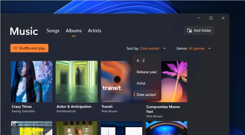245x135 pixels.
Task: Click Pete Brown under Compromise Moves Fast
Action: (x=155, y=116)
